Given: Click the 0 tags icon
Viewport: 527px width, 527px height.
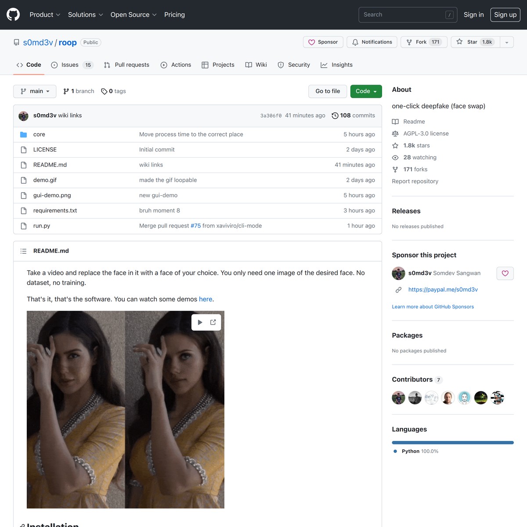Looking at the screenshot, I should pos(105,91).
